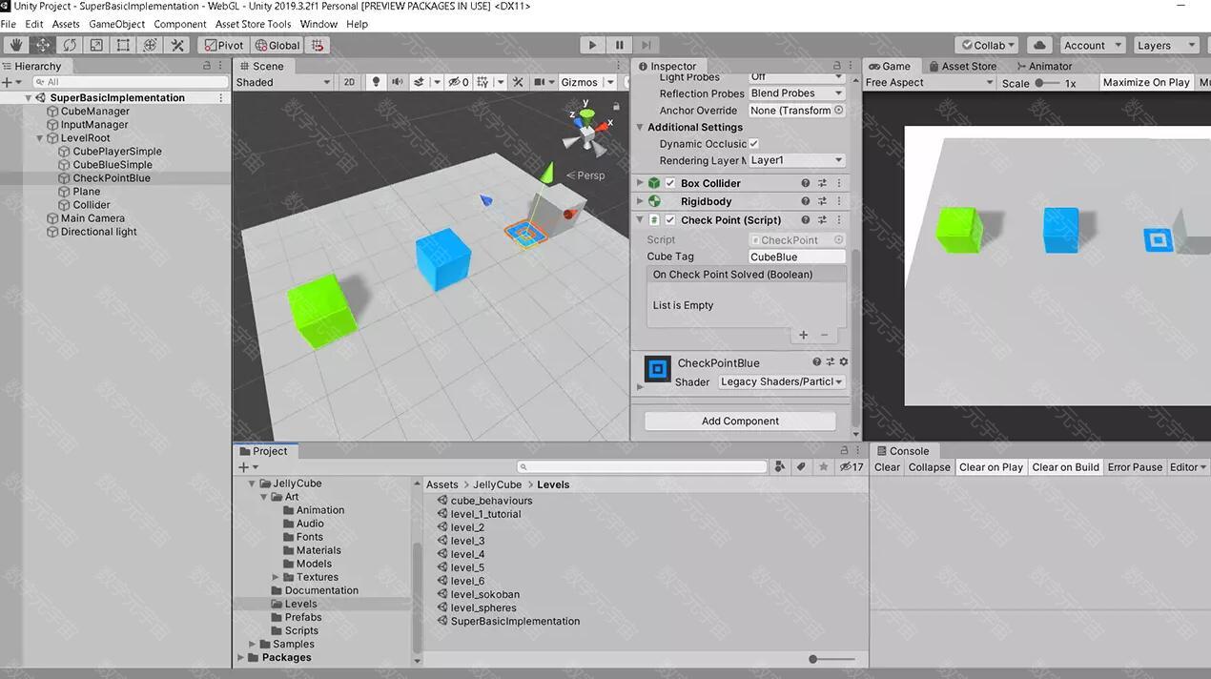The height and width of the screenshot is (679, 1211).
Task: Select the Move tool
Action: click(43, 45)
